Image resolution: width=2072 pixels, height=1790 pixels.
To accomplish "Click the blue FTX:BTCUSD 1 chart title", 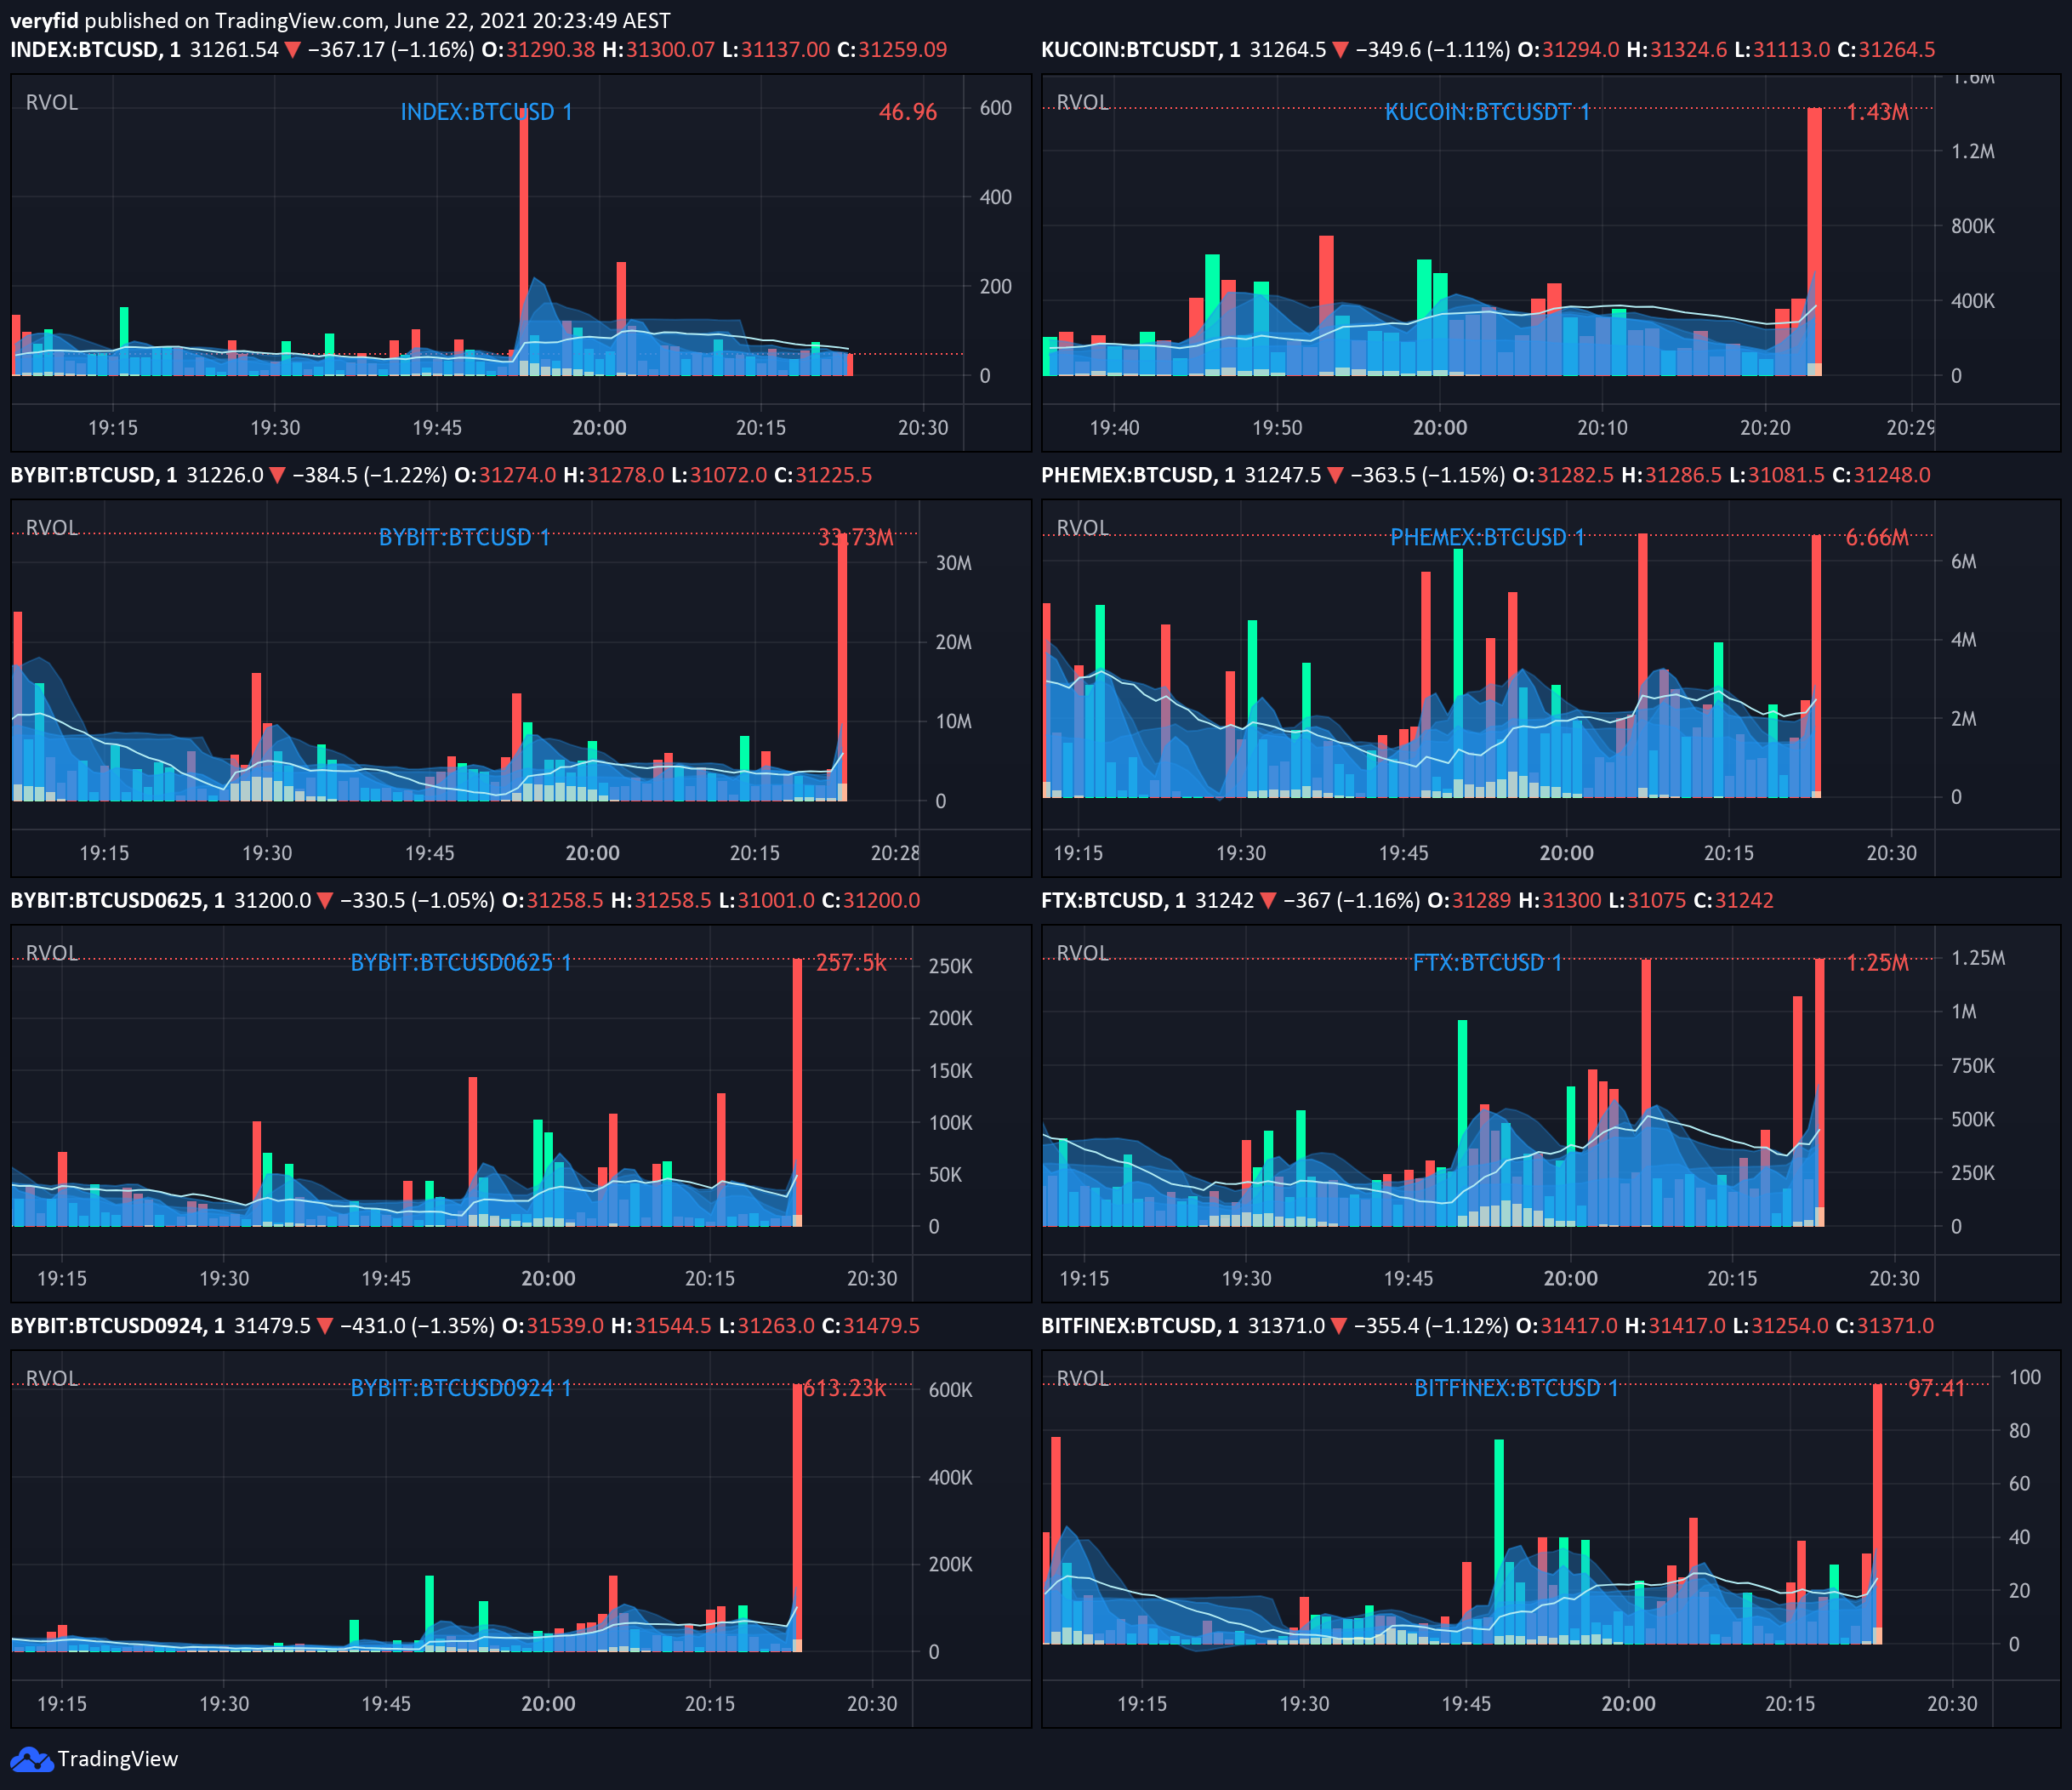I will click(1487, 962).
